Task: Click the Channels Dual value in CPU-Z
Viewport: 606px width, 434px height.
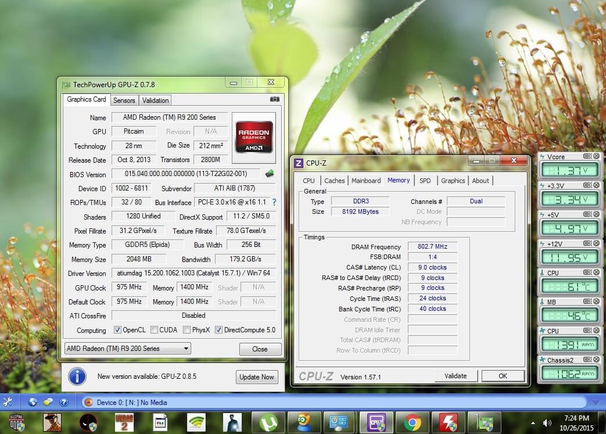Action: coord(476,201)
